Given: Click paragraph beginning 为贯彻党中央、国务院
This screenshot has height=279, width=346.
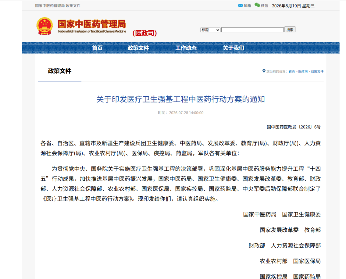Looking at the screenshot, I should point(180,184).
